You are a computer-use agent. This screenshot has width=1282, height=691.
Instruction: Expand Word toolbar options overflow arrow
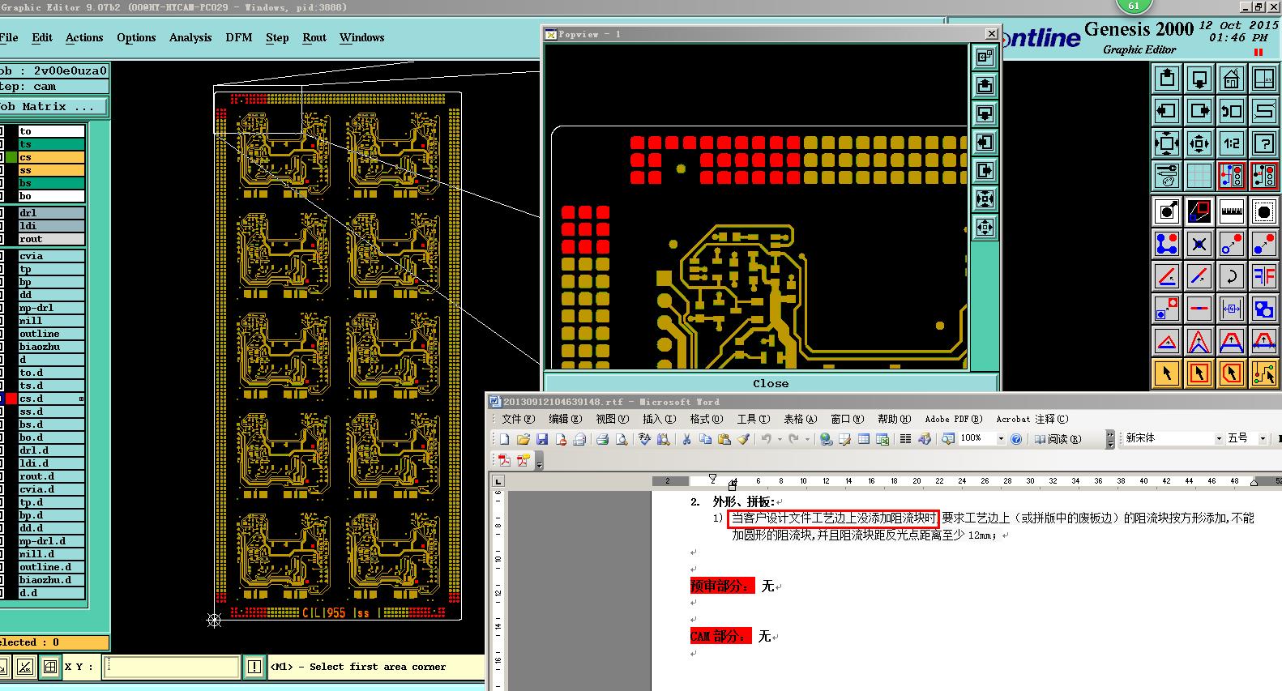[1110, 439]
